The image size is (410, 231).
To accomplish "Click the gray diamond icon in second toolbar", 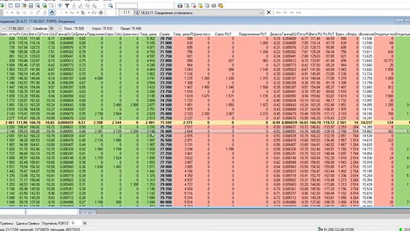I will (x=101, y=13).
